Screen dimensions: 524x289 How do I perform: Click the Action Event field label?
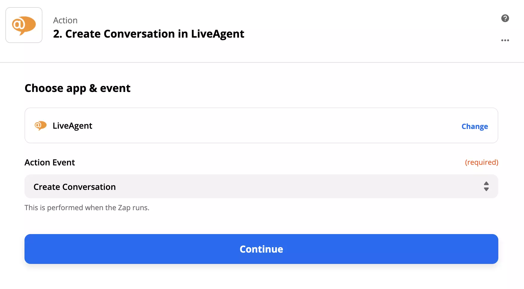(50, 162)
